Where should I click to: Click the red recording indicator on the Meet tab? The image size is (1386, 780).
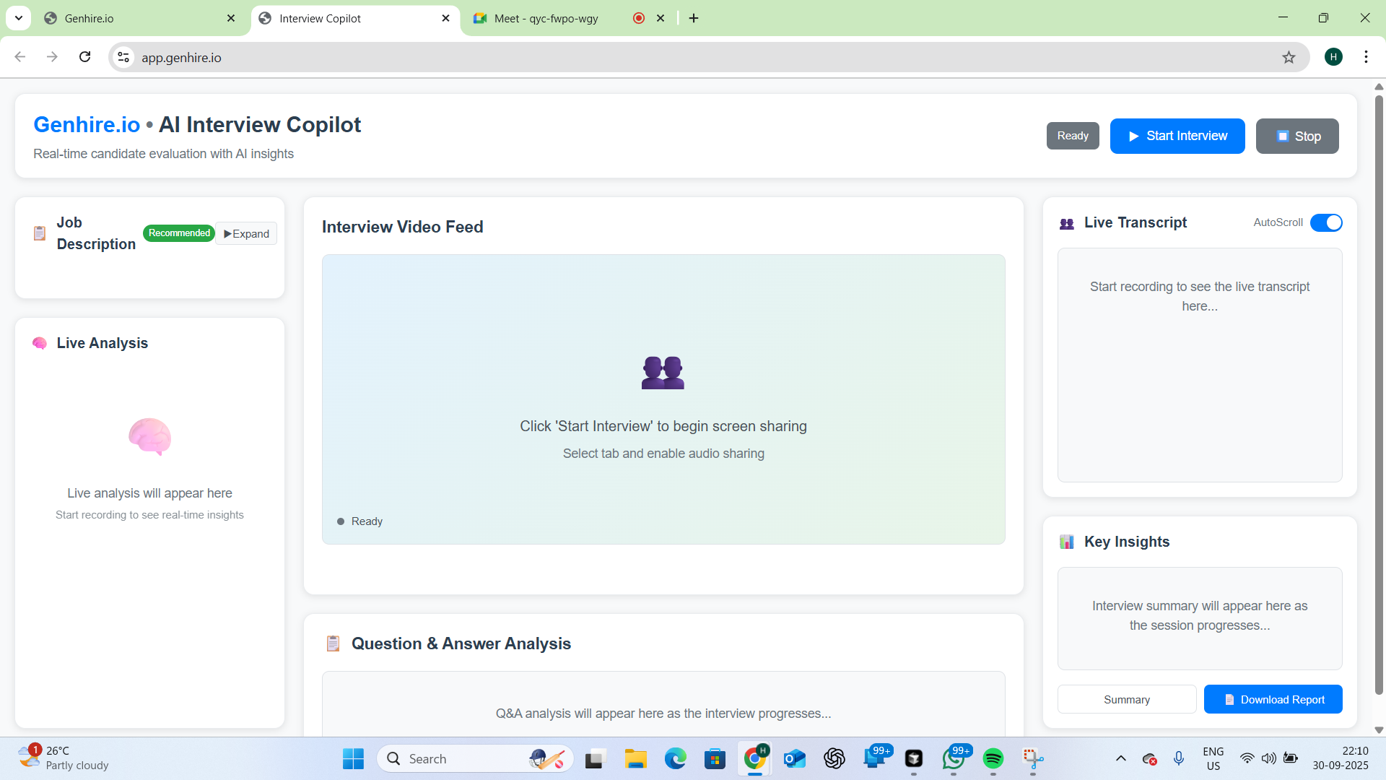pyautogui.click(x=638, y=18)
